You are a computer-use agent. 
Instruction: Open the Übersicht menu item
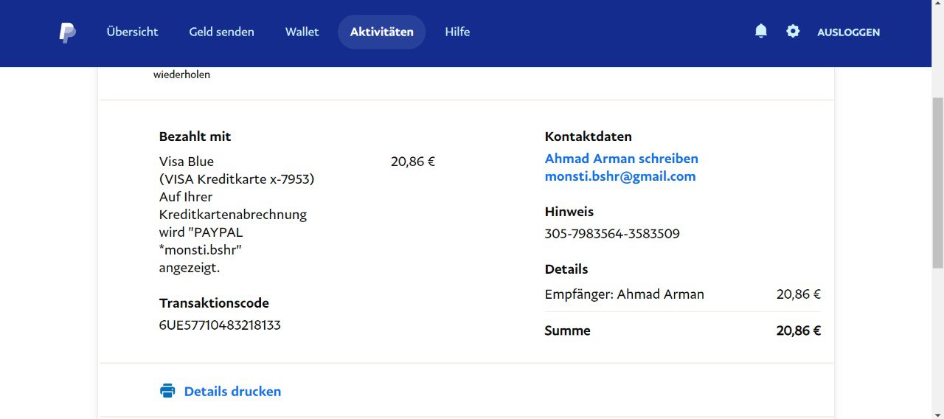(x=132, y=32)
